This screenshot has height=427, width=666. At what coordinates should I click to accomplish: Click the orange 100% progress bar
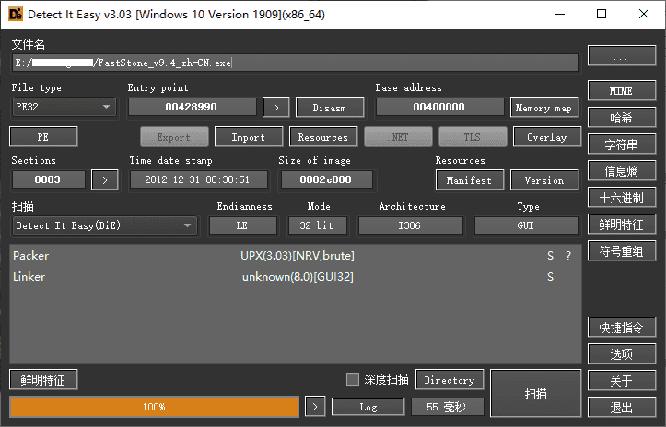(154, 406)
